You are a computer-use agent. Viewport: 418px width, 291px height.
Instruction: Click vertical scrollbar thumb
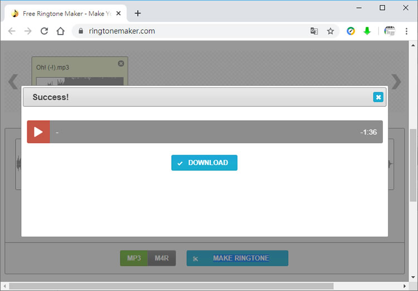coord(413,165)
